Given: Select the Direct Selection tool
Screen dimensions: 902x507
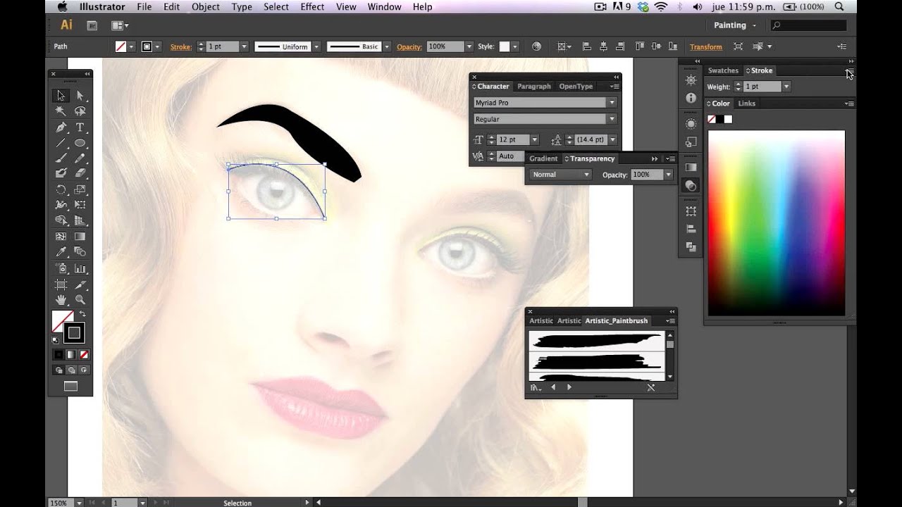Looking at the screenshot, I should click(80, 96).
